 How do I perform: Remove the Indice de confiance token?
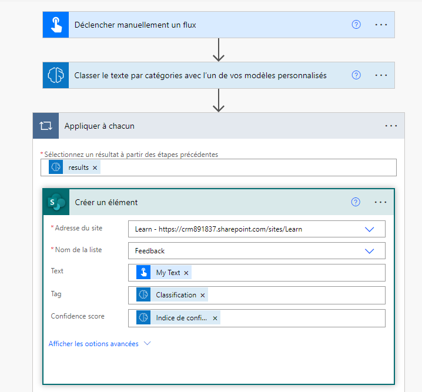coord(215,318)
